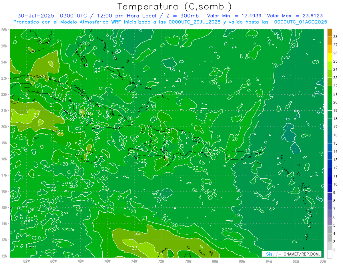Click the legend value 25
Screen dimensions: 343x265
336,61
